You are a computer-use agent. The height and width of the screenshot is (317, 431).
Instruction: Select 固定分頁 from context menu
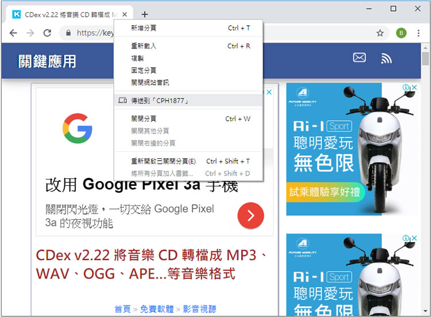[x=188, y=70]
